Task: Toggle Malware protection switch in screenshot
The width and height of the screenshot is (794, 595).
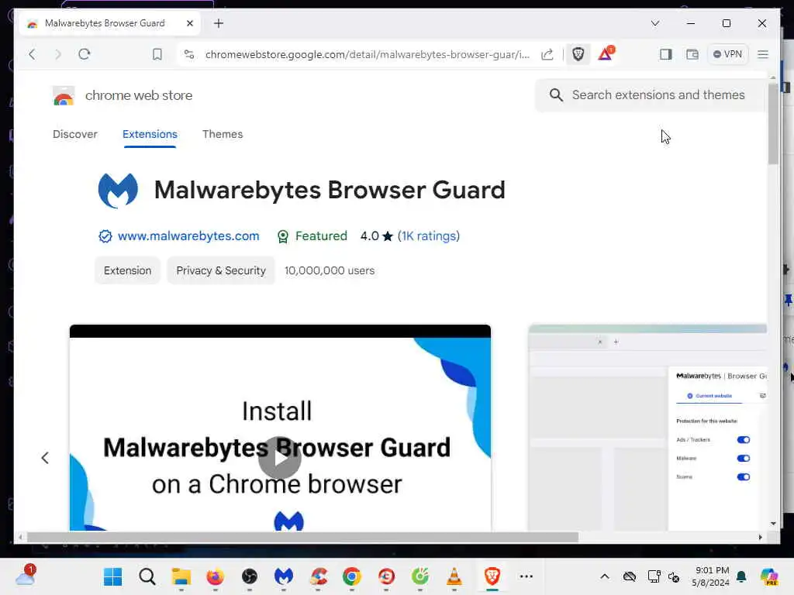Action: [x=744, y=459]
